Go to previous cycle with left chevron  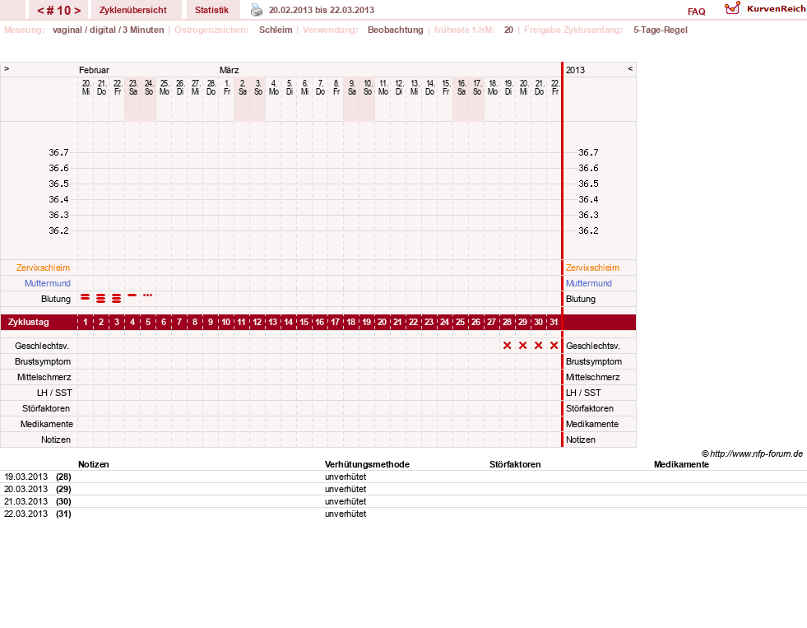tap(40, 11)
